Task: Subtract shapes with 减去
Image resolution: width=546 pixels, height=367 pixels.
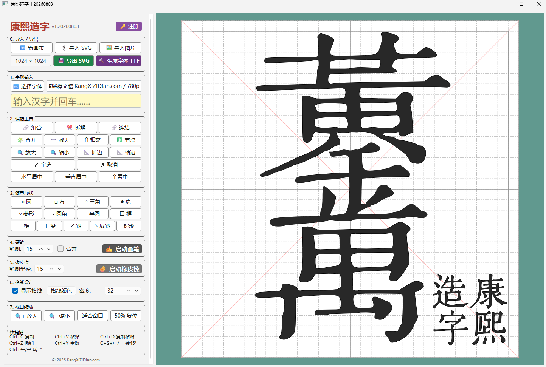Action: tap(60, 140)
